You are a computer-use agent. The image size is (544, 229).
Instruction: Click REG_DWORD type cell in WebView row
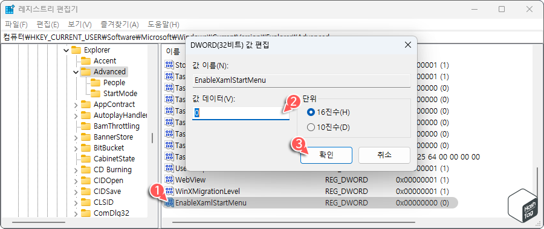[346, 180]
